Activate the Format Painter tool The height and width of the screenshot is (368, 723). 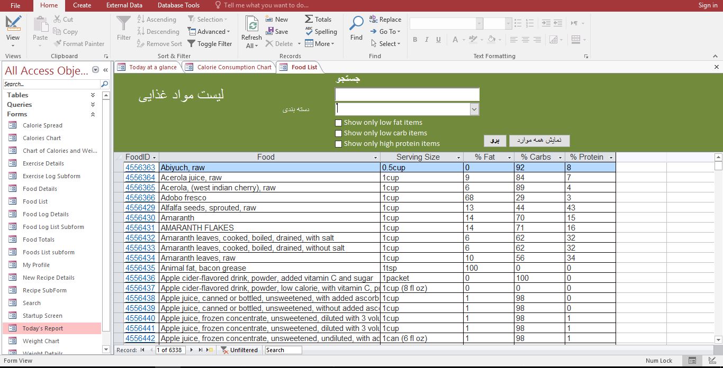[79, 44]
